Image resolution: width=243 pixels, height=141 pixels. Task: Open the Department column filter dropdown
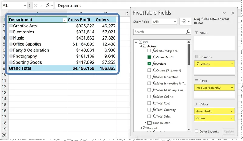pyautogui.click(x=64, y=20)
